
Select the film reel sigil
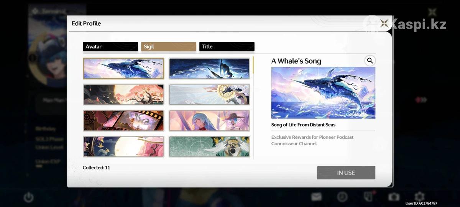tap(123, 121)
